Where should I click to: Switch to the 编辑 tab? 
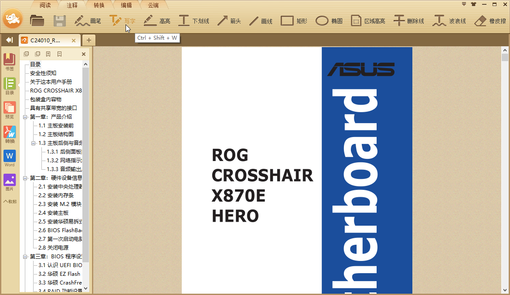(x=126, y=5)
